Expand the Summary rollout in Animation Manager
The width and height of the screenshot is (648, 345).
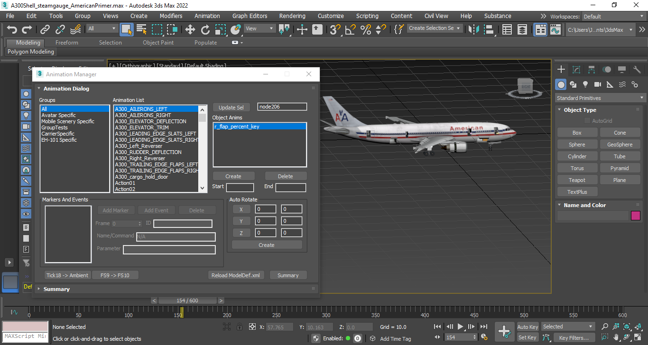click(56, 289)
